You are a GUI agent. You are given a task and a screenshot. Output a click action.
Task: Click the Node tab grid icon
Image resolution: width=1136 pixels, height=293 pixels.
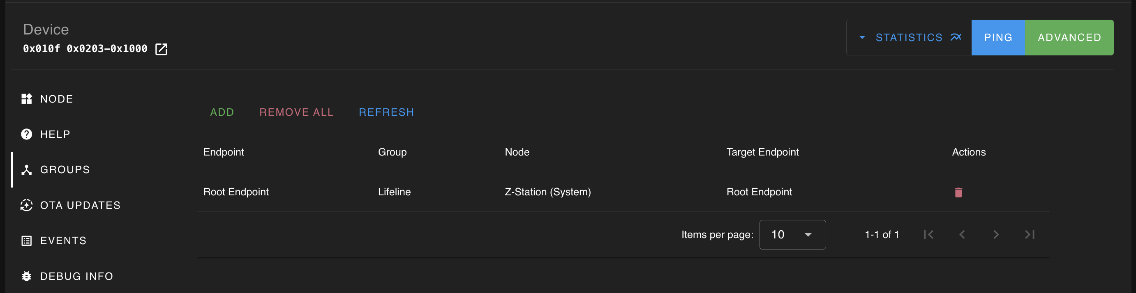26,99
